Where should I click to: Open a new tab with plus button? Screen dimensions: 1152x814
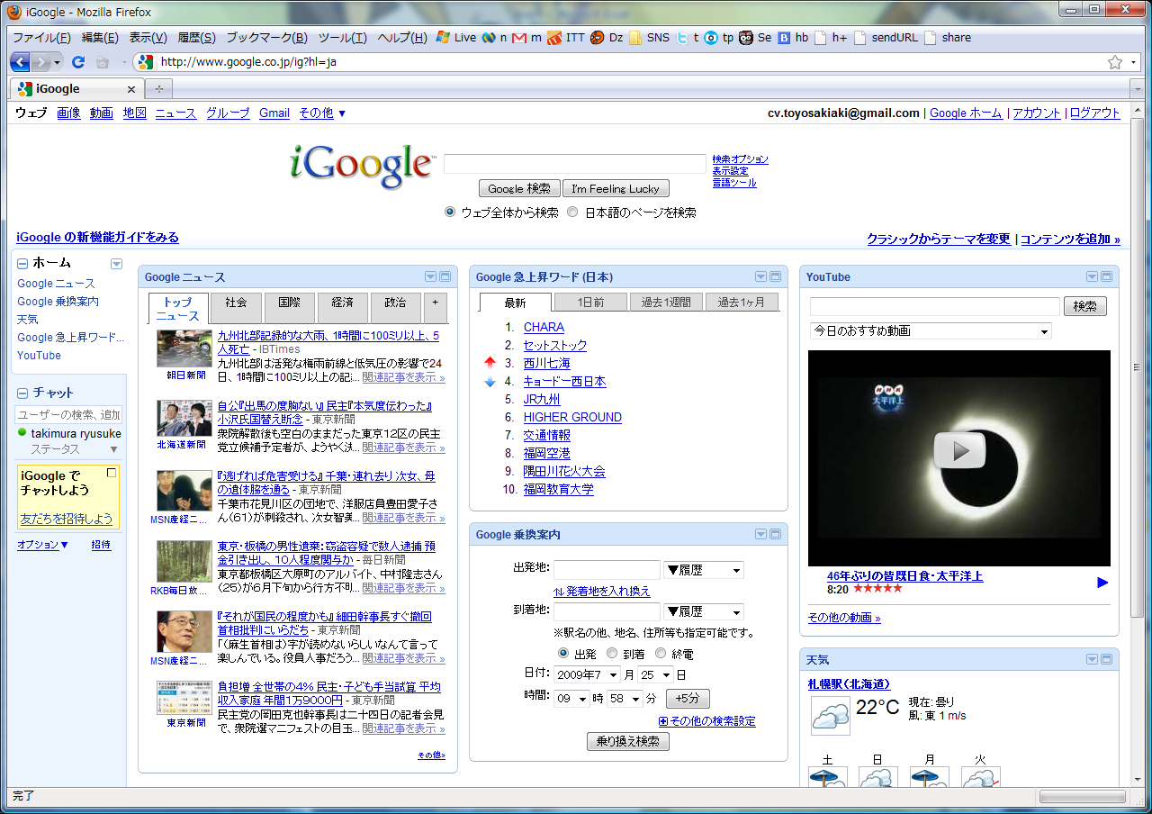158,89
